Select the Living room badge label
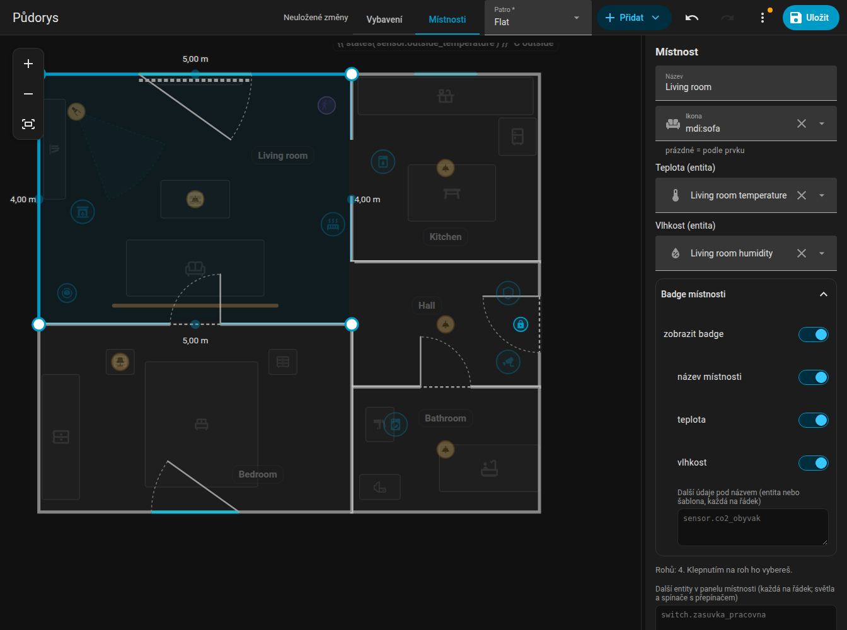 pos(283,156)
